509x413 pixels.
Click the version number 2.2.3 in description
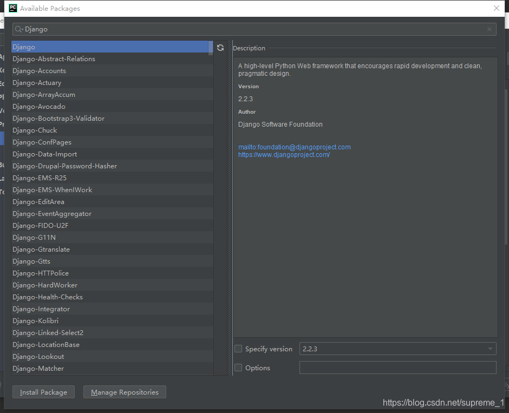tap(245, 99)
